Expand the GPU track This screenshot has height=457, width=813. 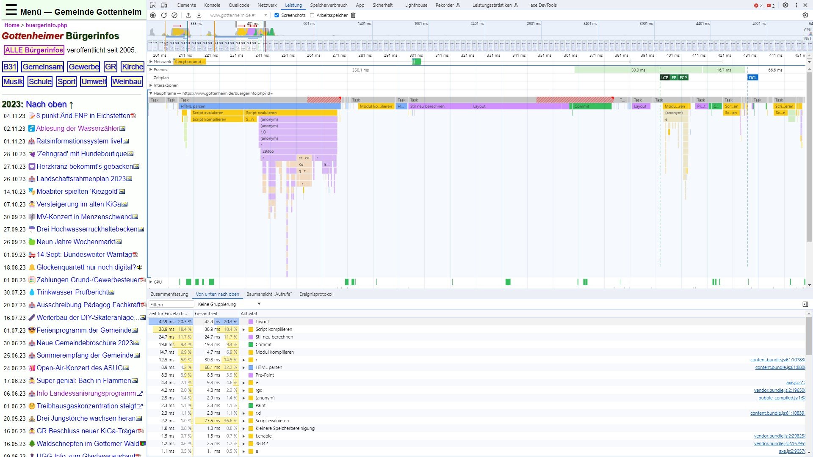pyautogui.click(x=151, y=282)
